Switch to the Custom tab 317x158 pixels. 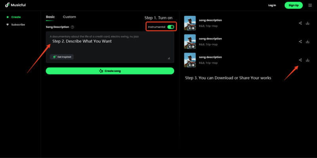[69, 17]
